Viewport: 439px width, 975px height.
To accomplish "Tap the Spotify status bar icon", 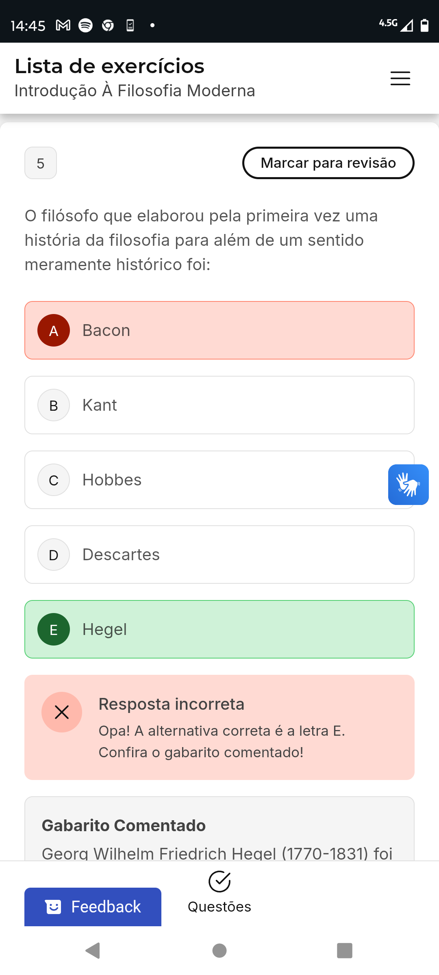I will (85, 26).
